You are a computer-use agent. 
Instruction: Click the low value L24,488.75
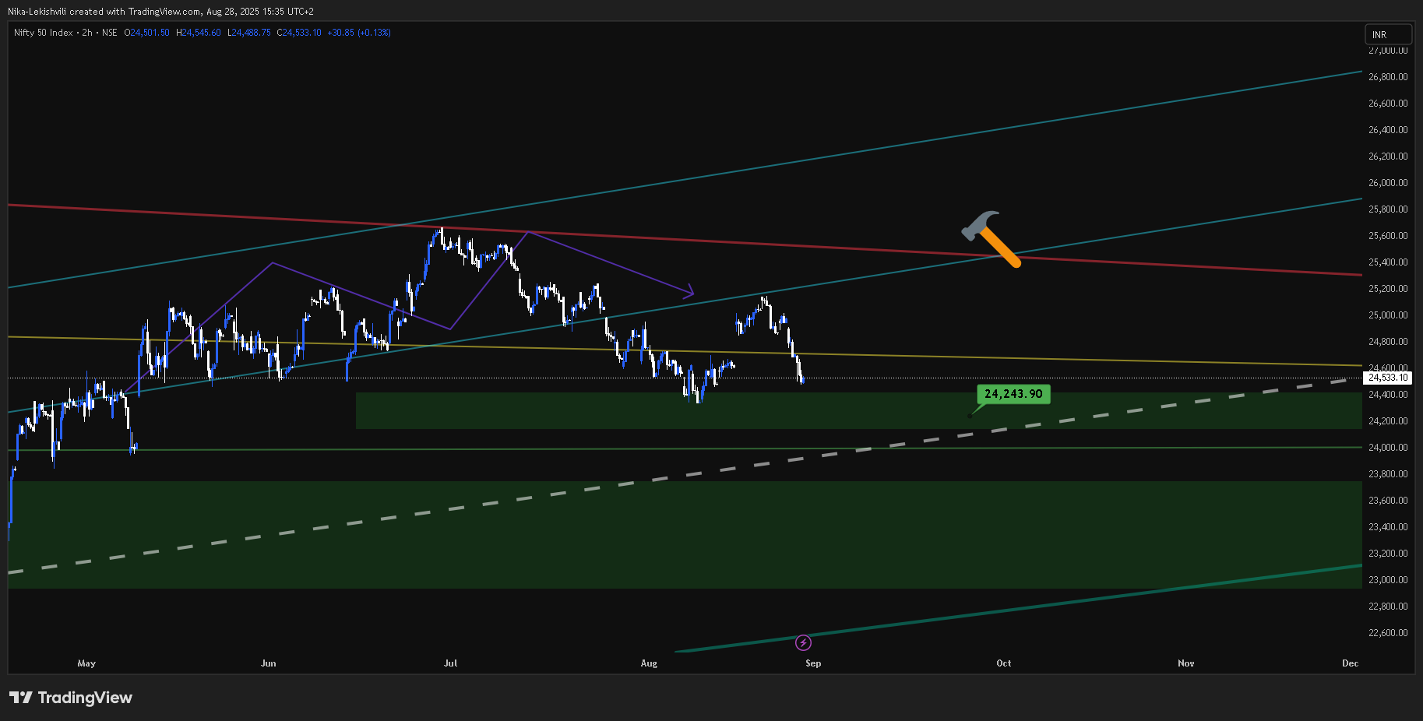coord(249,33)
